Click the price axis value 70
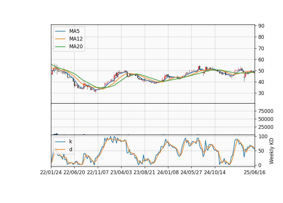This screenshot has height=203, width=283. [261, 48]
